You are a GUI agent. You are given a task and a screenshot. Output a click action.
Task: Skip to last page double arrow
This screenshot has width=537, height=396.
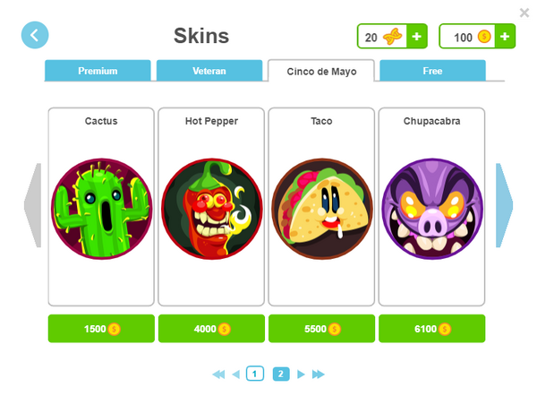pyautogui.click(x=318, y=374)
